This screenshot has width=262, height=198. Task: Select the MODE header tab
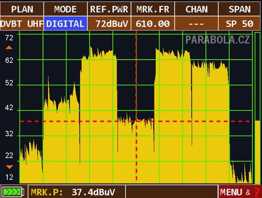tap(65, 9)
